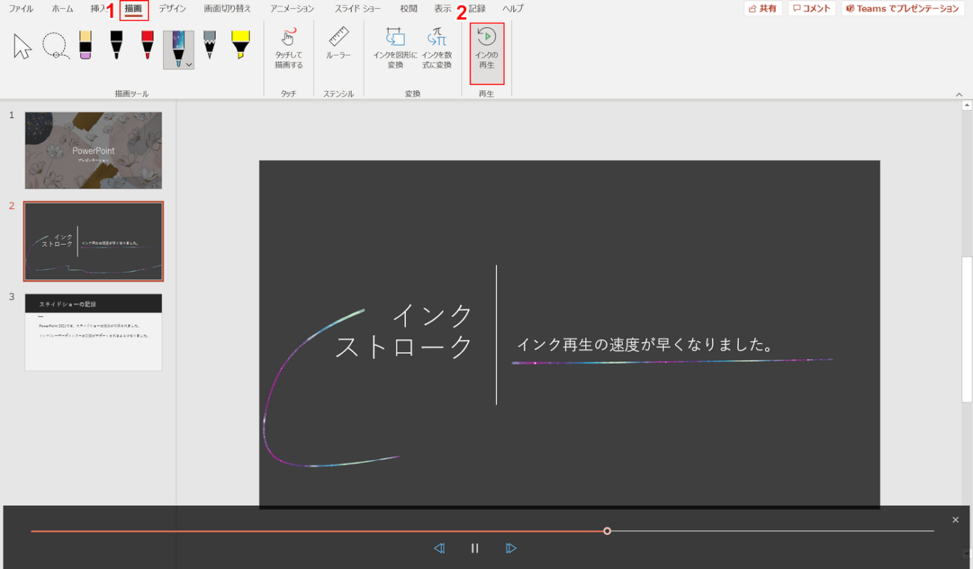973x569 pixels.
Task: Switch to the 校閲 tab
Action: tap(409, 9)
